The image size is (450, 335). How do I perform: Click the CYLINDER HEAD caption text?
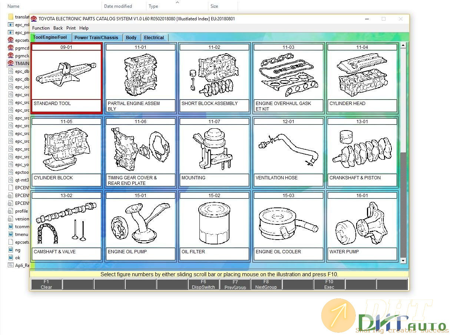click(347, 104)
